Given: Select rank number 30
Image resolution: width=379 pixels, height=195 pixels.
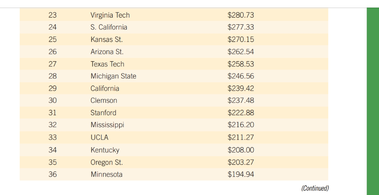Looking at the screenshot, I should (53, 100).
